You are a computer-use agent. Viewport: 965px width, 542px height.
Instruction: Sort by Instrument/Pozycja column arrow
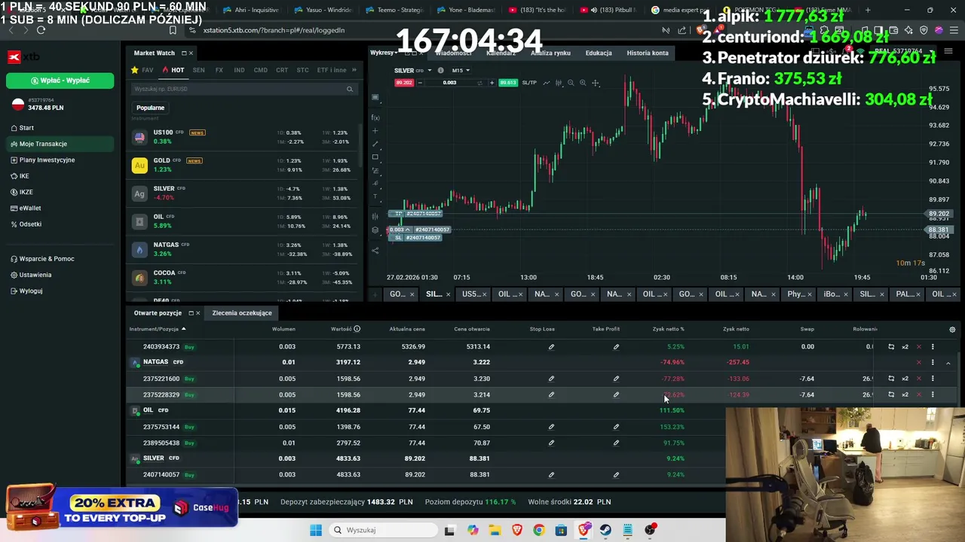(183, 329)
